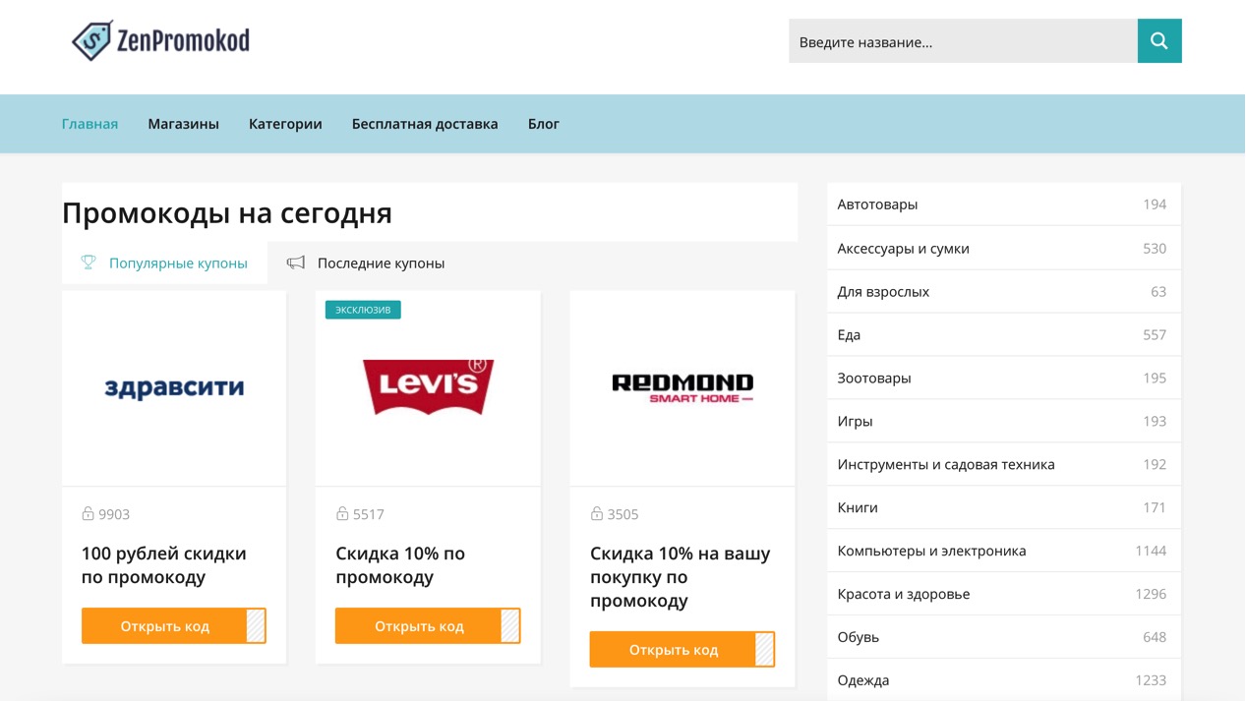Open the Автотовары category
1246x701 pixels.
tap(1004, 204)
